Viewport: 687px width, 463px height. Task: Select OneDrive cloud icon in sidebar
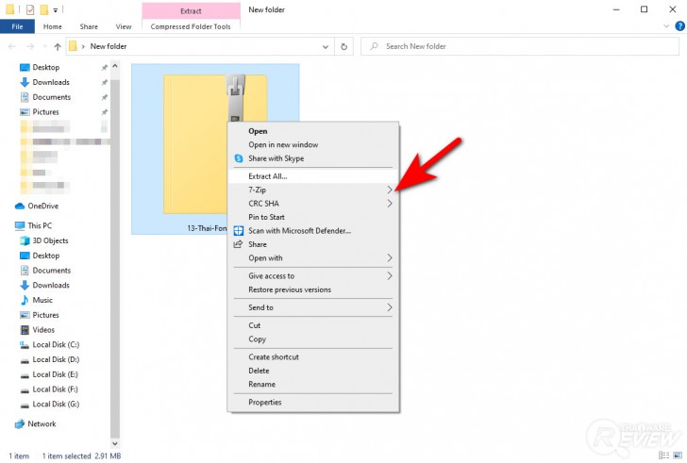(20, 207)
